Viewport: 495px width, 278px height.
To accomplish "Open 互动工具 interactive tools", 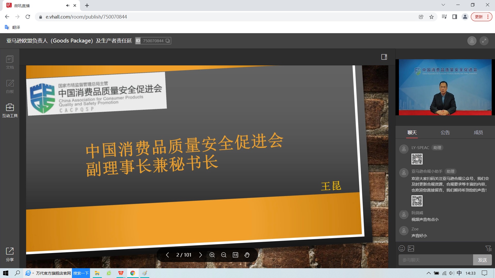I will 10,110.
